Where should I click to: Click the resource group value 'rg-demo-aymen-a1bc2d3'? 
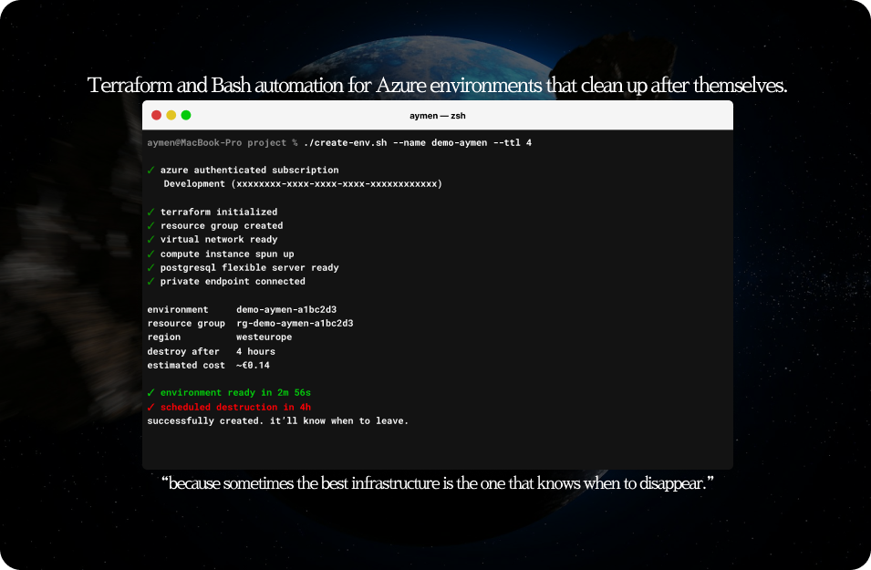(295, 324)
